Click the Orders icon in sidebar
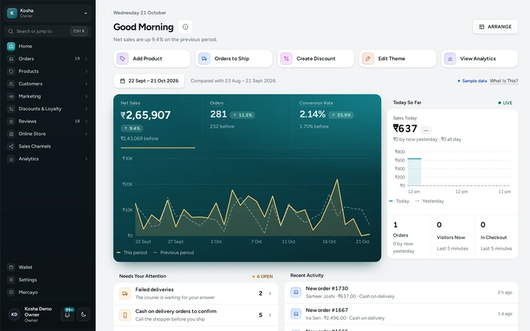Image resolution: width=530 pixels, height=331 pixels. tap(11, 59)
